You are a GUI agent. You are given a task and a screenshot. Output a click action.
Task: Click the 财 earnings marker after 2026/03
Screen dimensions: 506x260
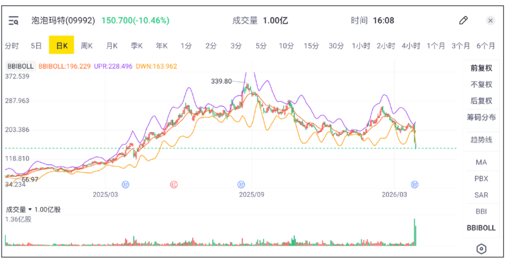pos(414,184)
